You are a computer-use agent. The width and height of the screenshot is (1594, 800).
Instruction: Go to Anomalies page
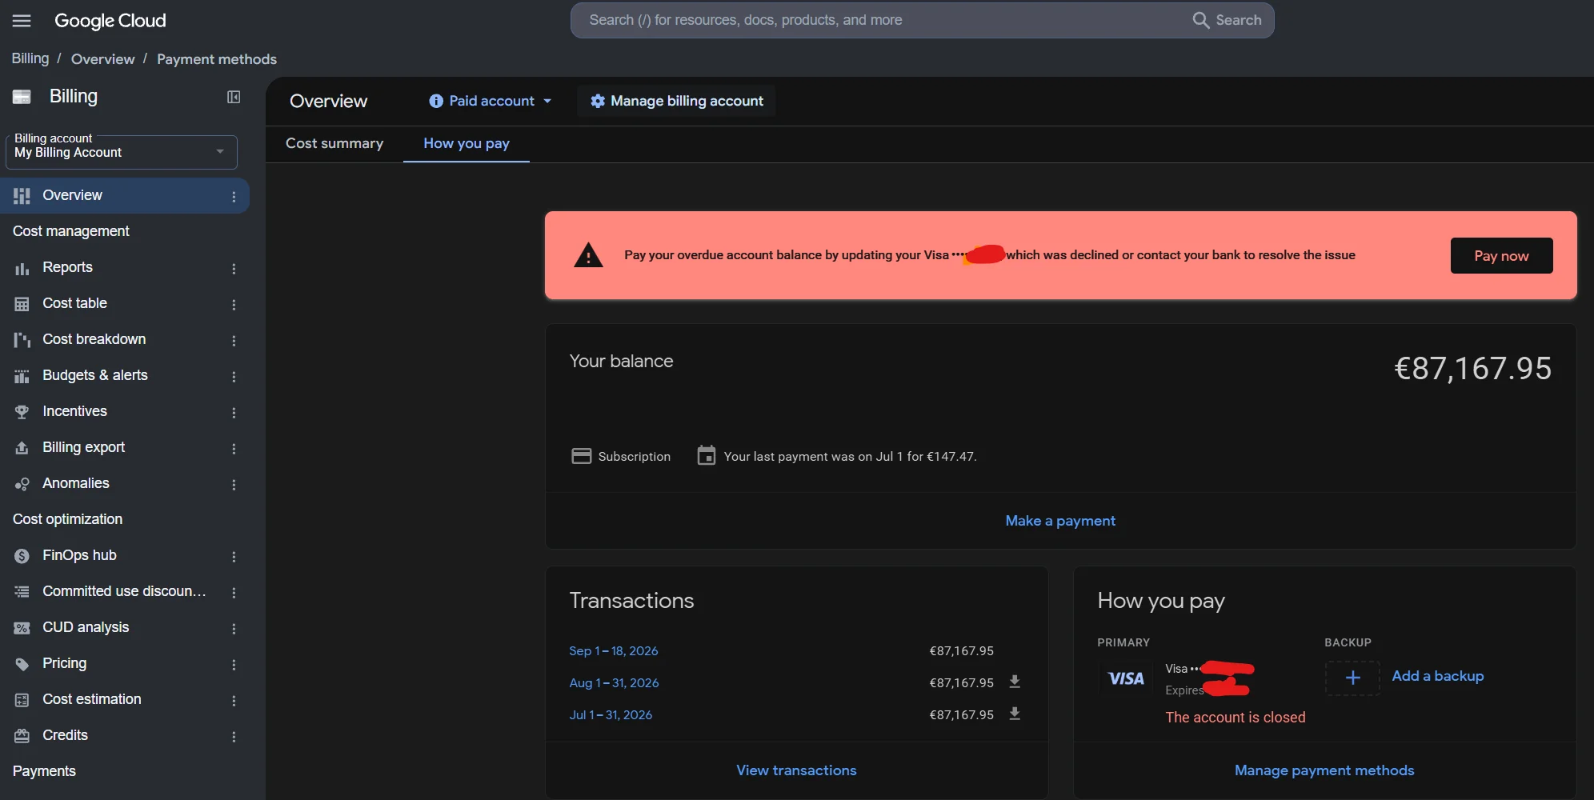pyautogui.click(x=125, y=483)
